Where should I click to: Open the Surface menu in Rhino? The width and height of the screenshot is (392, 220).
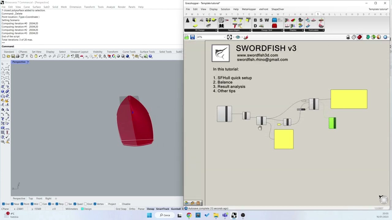pyautogui.click(x=36, y=7)
